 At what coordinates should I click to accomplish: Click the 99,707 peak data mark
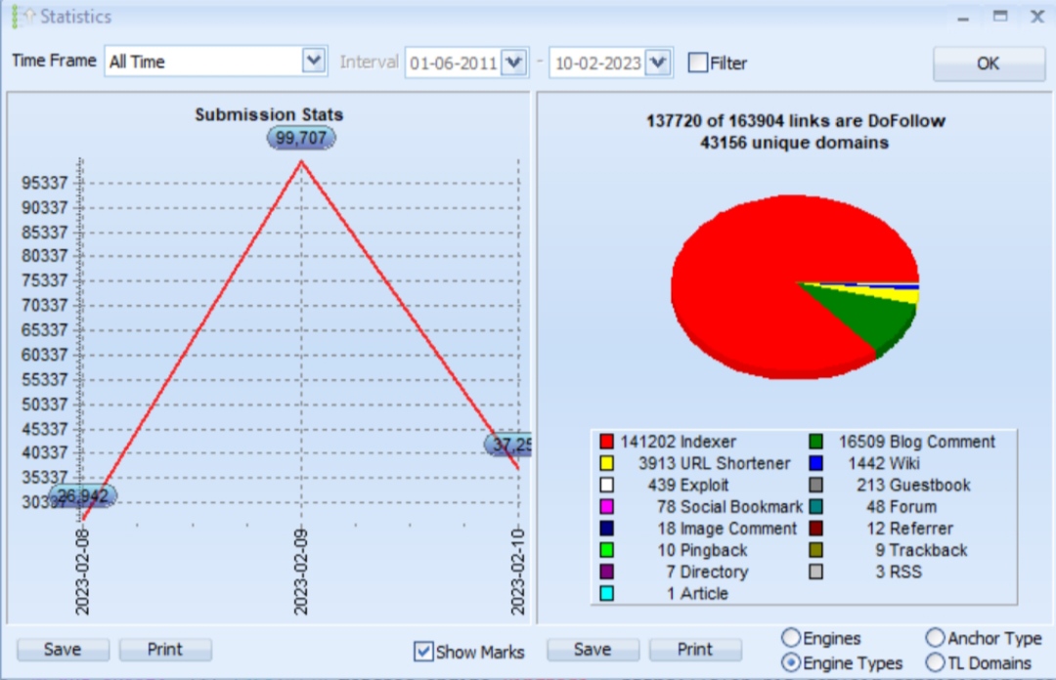pyautogui.click(x=301, y=138)
